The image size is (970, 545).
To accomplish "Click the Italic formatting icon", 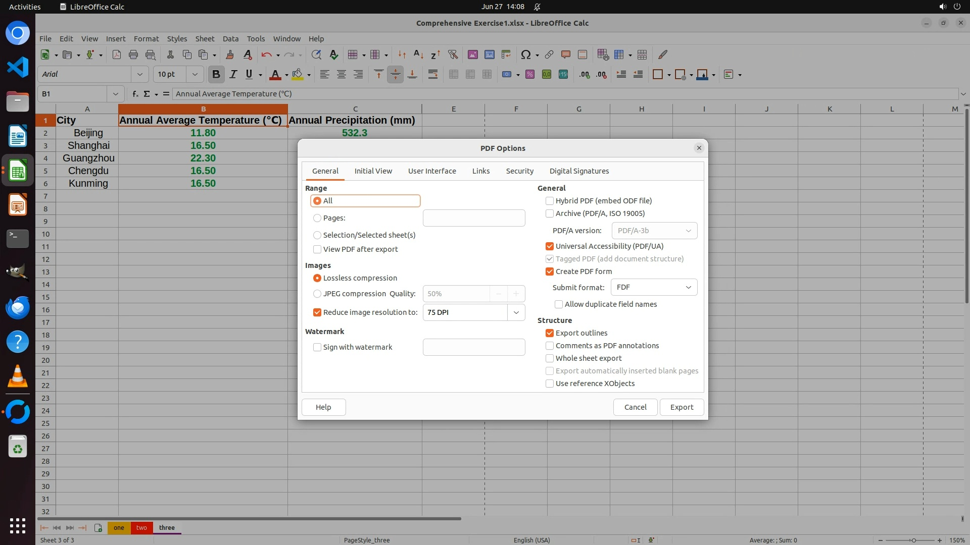I will (x=233, y=74).
